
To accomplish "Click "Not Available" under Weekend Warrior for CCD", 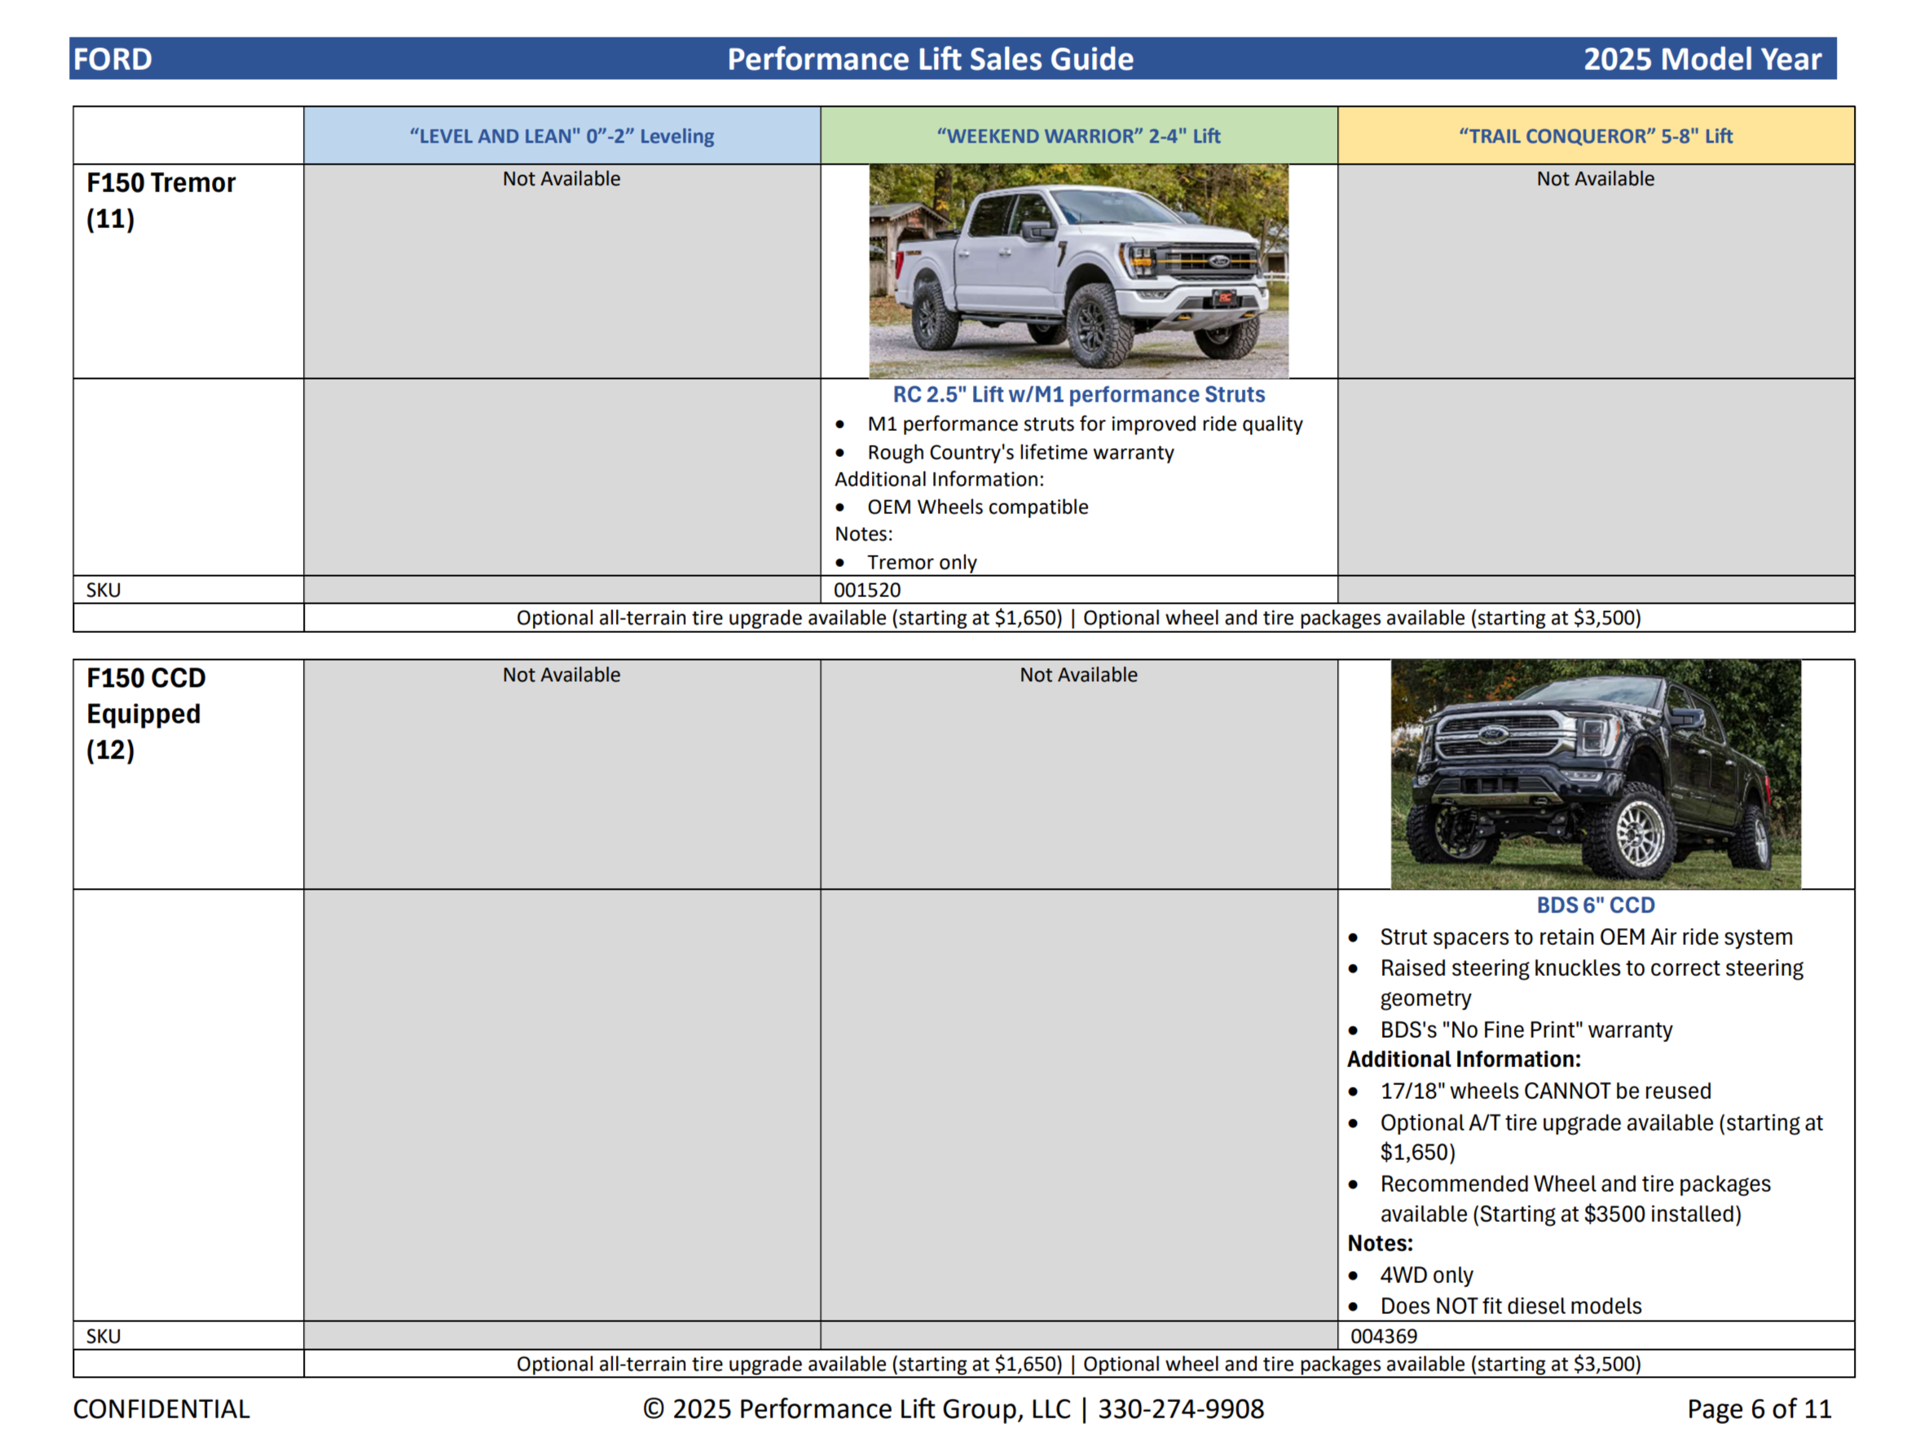I will pos(1078,675).
